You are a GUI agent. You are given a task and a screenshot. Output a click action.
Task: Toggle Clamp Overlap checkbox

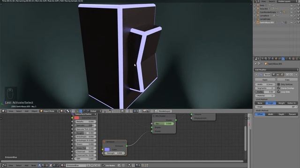point(278,88)
